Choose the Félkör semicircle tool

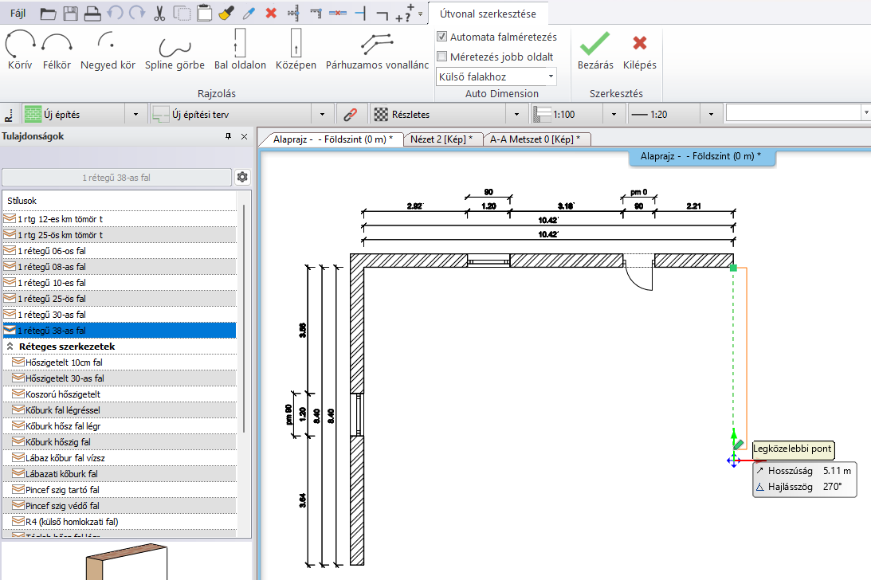tap(57, 49)
